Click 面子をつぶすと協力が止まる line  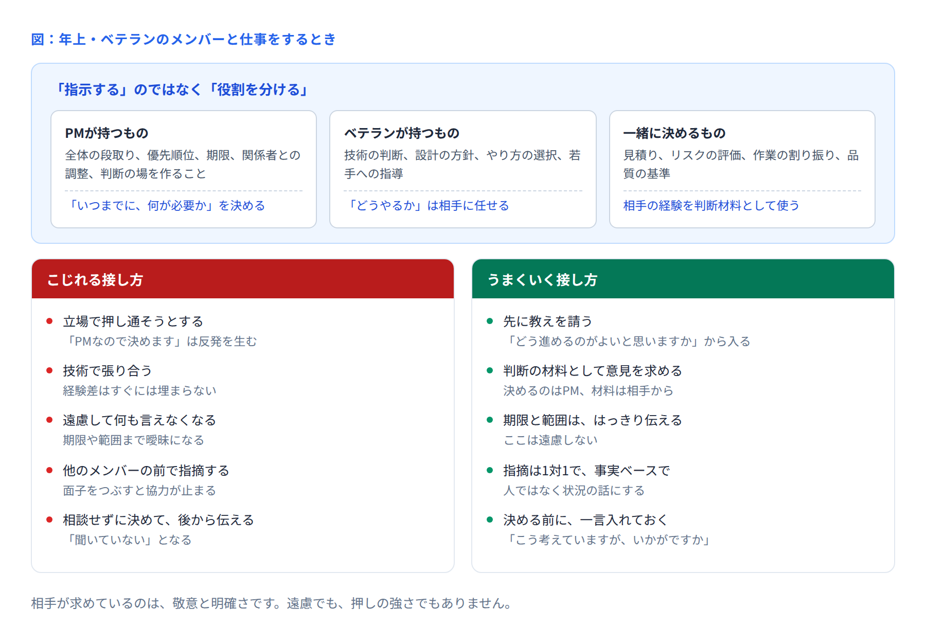(x=139, y=491)
